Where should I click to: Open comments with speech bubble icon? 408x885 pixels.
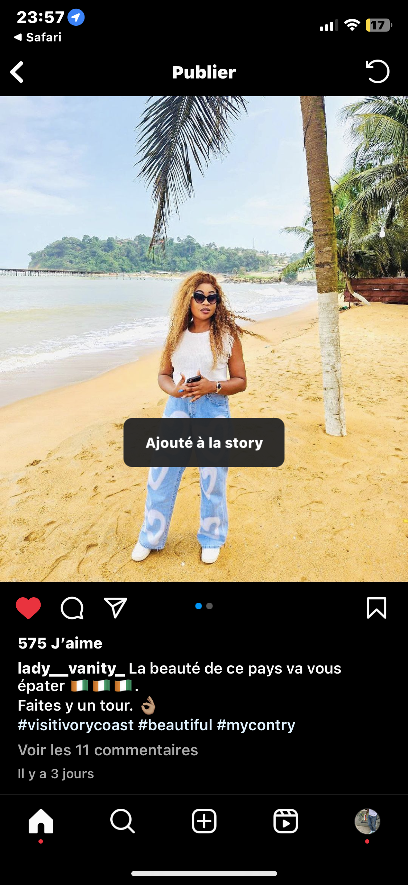(72, 608)
